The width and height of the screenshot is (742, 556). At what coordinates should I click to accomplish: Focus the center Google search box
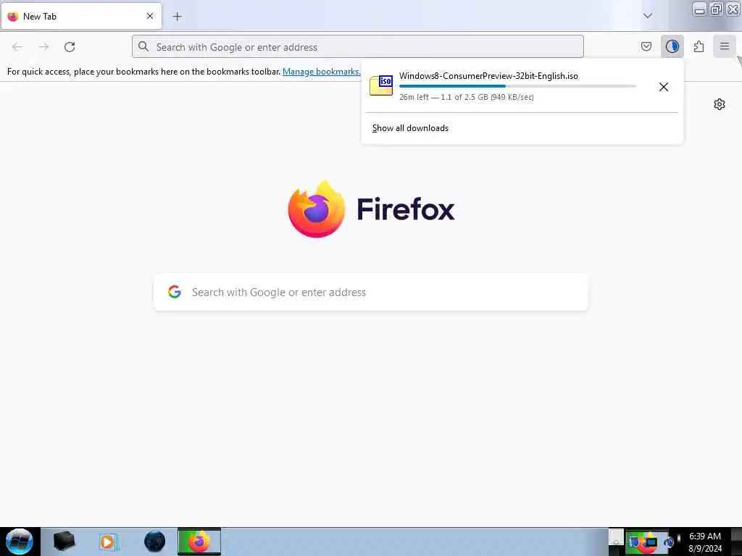pos(371,292)
